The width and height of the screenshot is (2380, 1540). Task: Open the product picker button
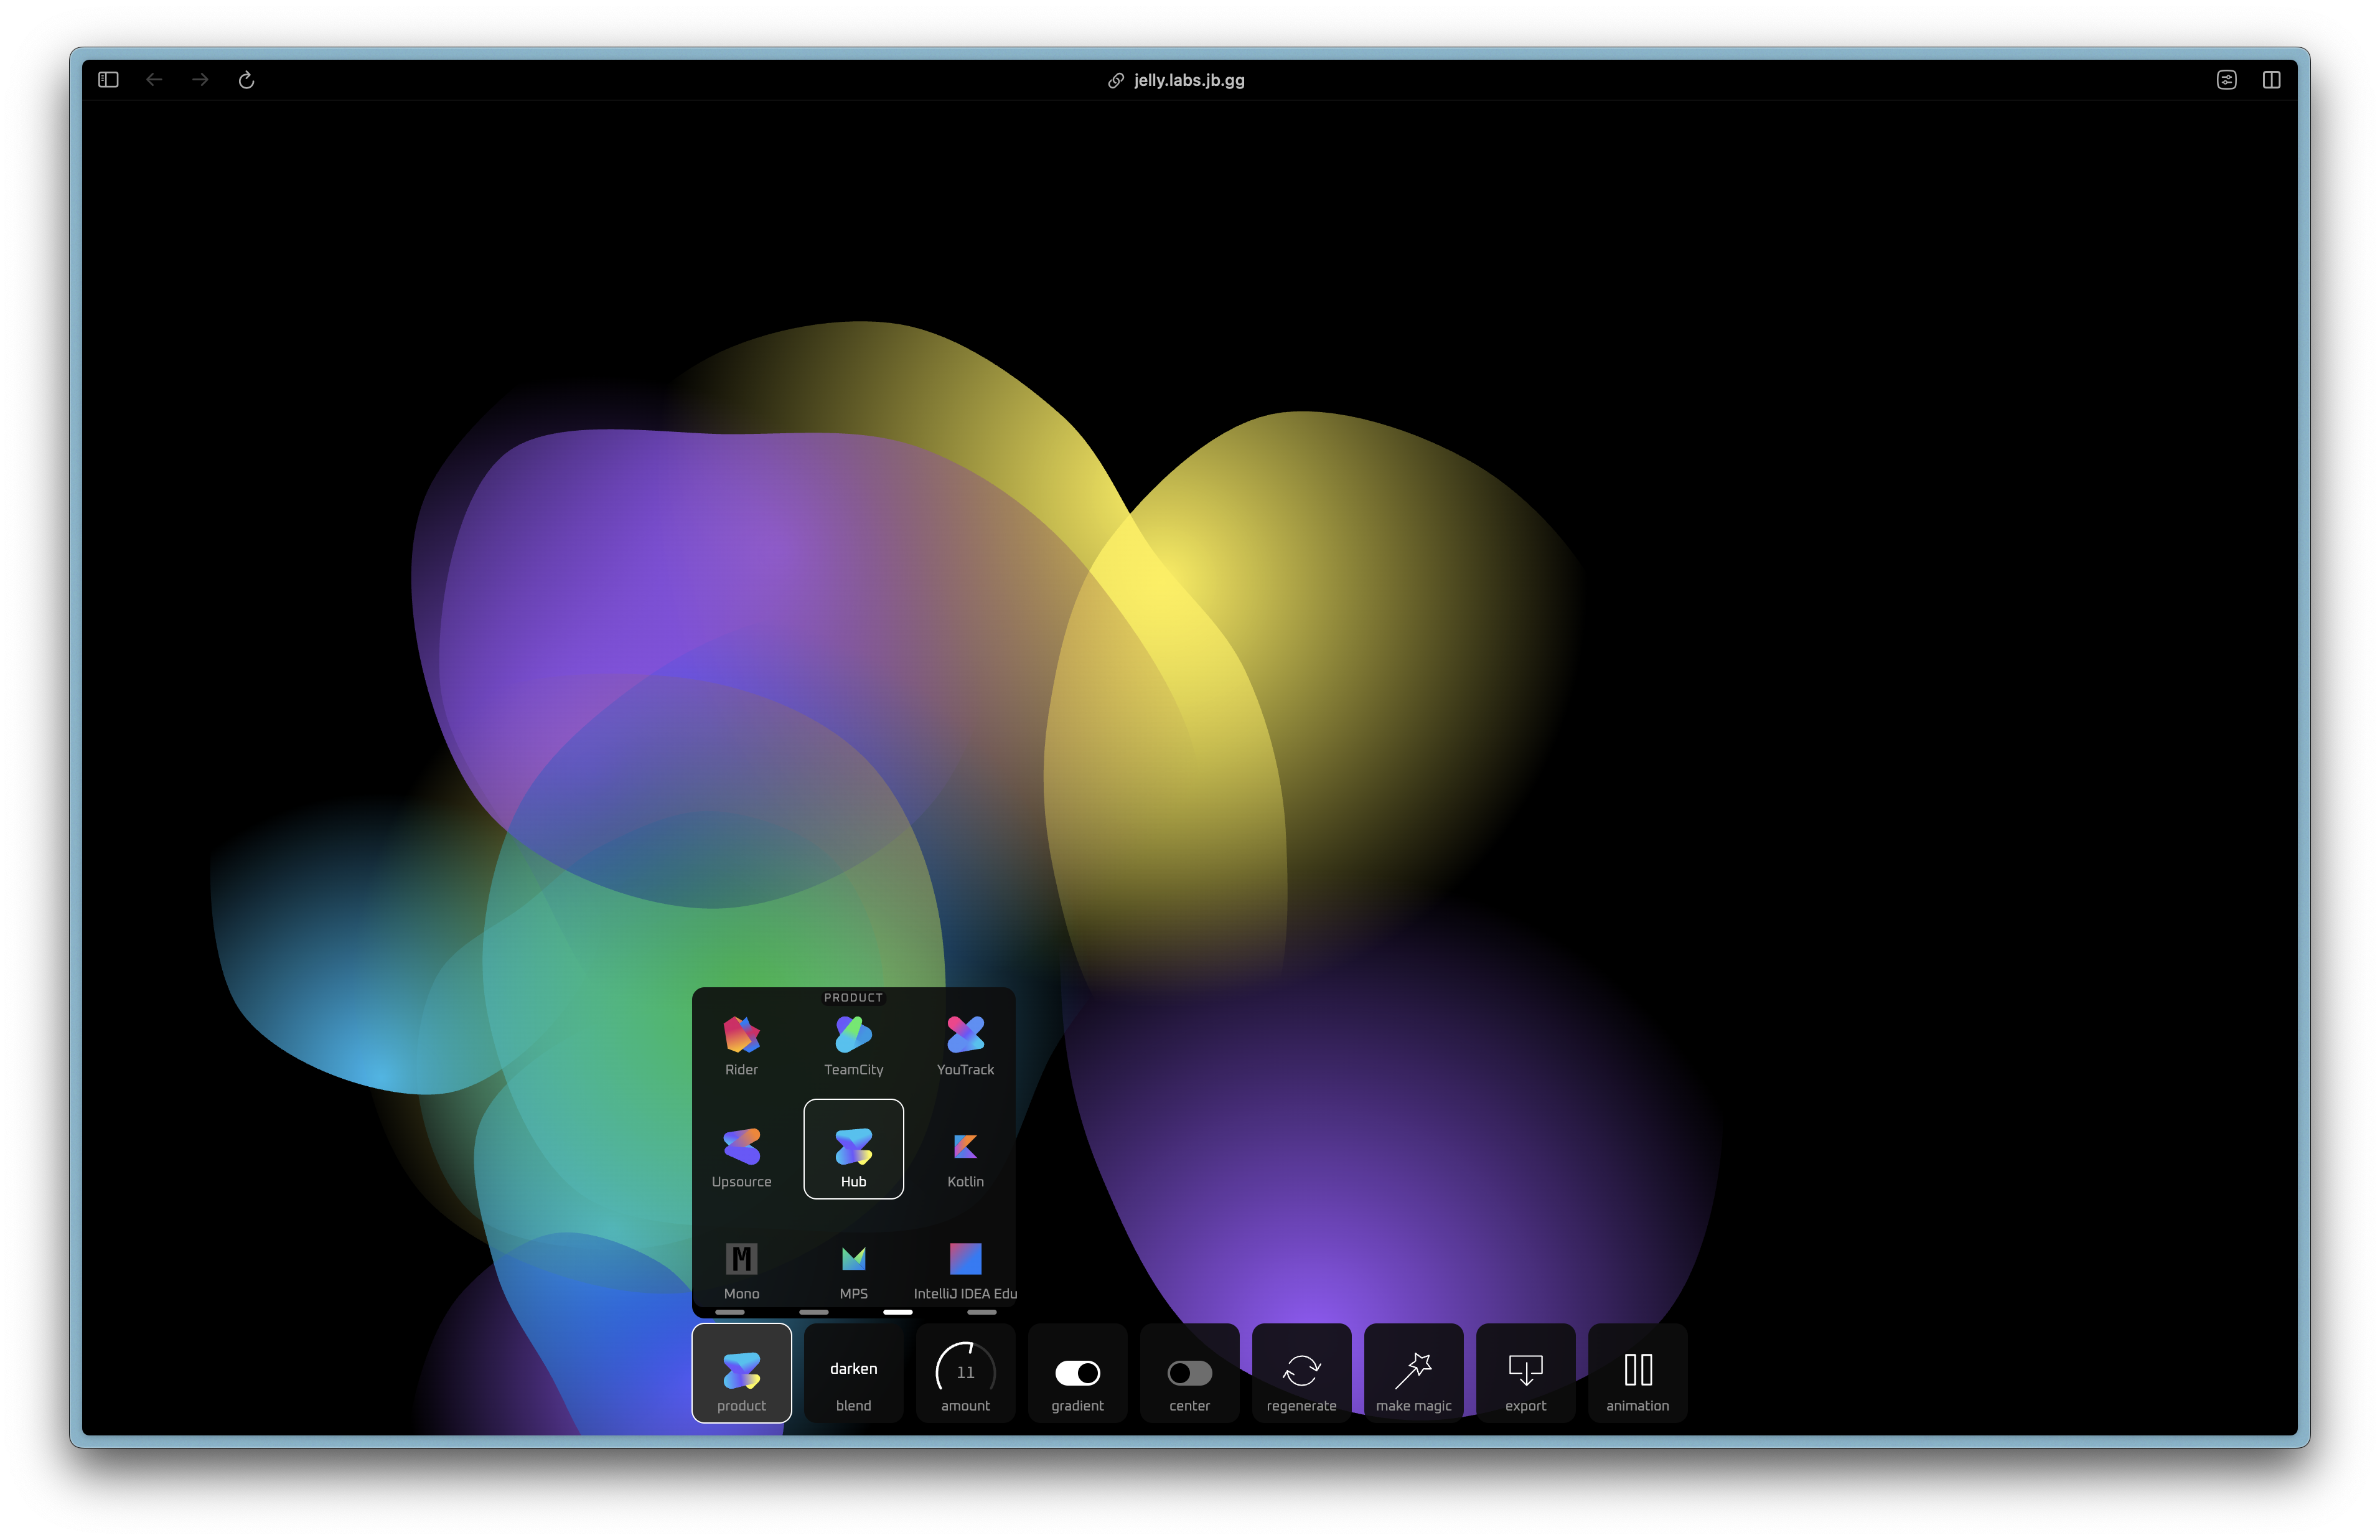(x=741, y=1372)
